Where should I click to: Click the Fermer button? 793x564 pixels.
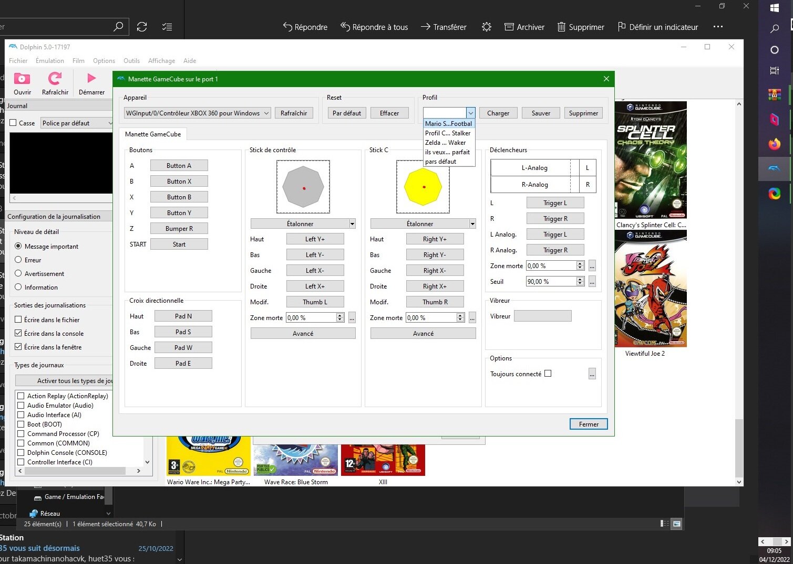pos(588,424)
